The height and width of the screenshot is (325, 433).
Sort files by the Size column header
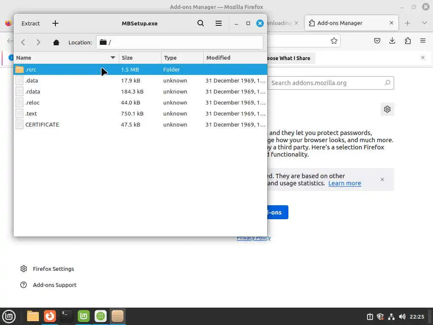(x=140, y=58)
